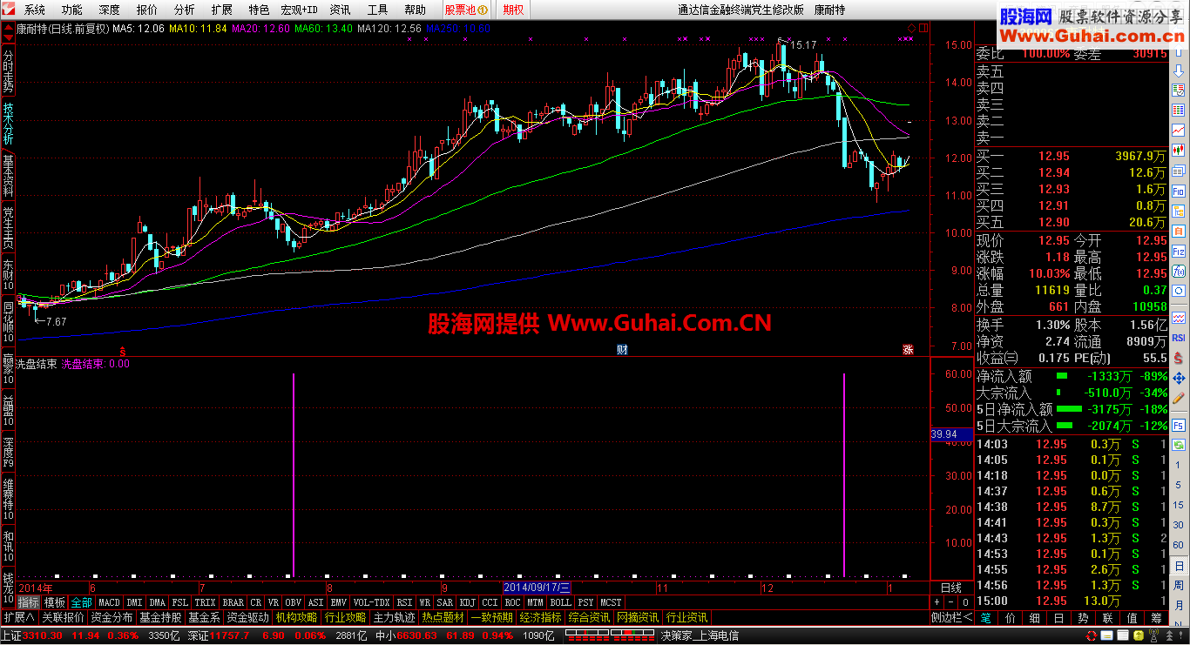Open the 行业资讯 tab

pos(686,617)
